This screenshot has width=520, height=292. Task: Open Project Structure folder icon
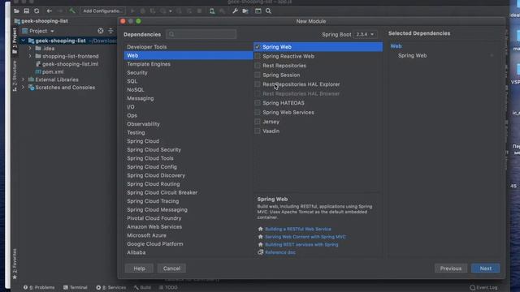click(245, 11)
